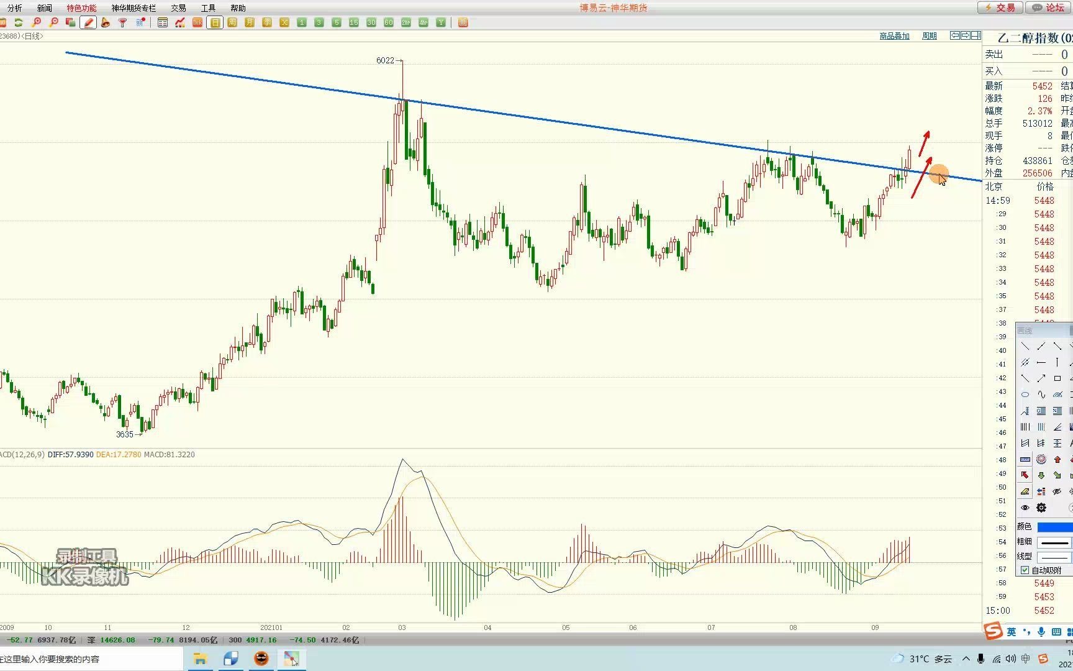Open the 分析 menu
Image resolution: width=1073 pixels, height=671 pixels.
pyautogui.click(x=15, y=8)
